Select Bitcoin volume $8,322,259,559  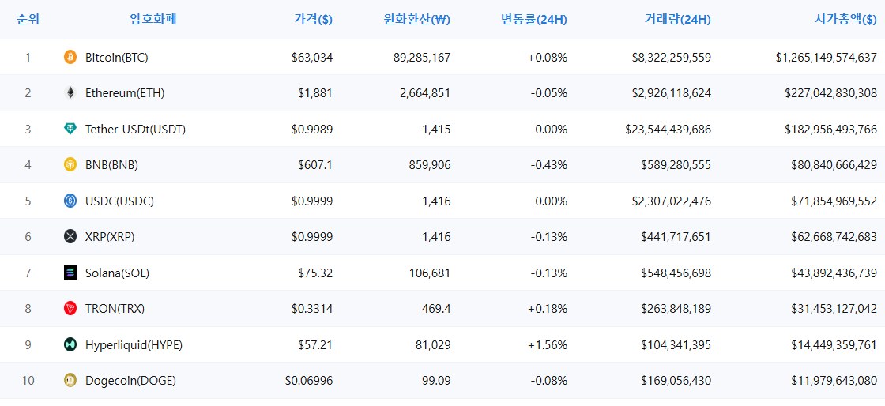[x=672, y=58]
